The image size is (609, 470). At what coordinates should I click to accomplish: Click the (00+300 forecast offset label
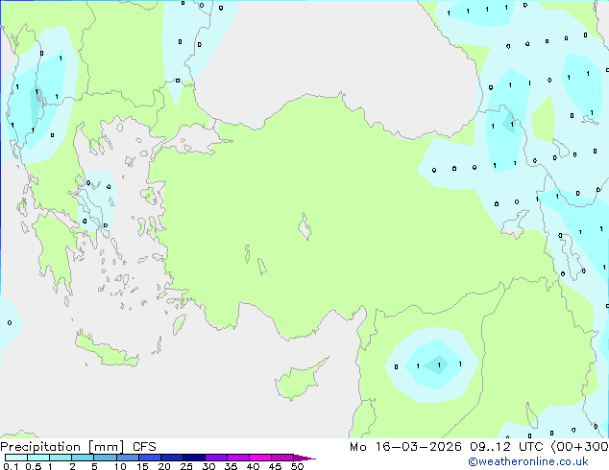574,447
